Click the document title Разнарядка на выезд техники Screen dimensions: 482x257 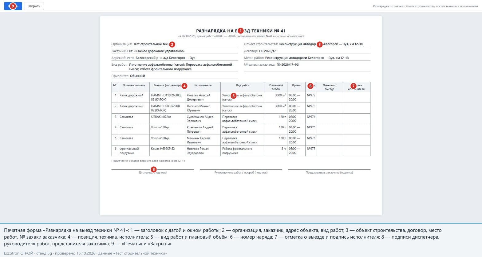tap(241, 31)
